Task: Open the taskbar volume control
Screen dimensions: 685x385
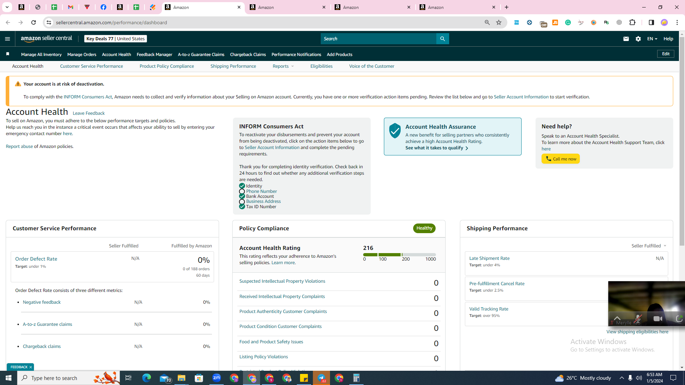Action: pos(639,378)
